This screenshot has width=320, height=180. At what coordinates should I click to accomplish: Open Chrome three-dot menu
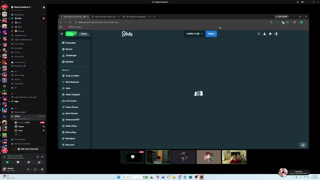(306, 22)
